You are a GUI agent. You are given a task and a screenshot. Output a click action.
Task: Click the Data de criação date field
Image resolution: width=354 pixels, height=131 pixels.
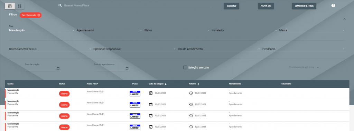[x=43, y=68]
